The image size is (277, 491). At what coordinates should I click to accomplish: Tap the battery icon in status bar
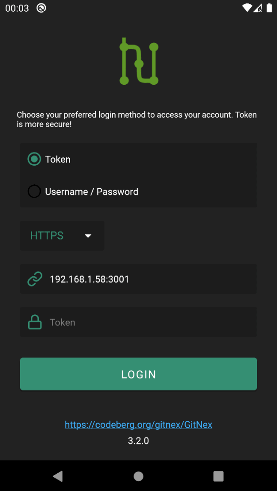pos(269,8)
